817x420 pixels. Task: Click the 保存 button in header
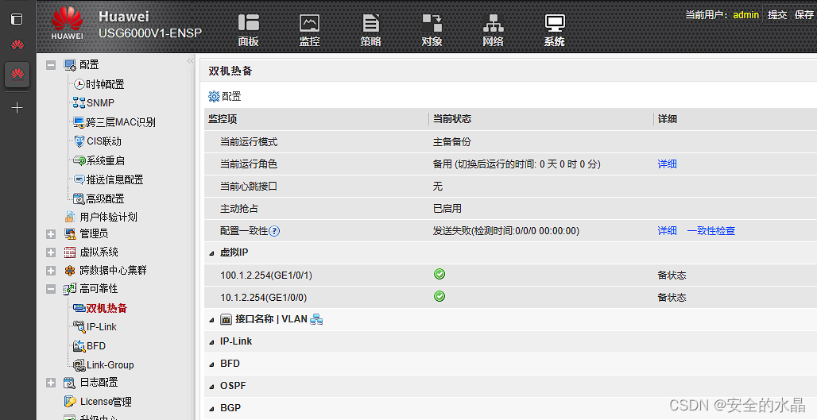coord(804,15)
